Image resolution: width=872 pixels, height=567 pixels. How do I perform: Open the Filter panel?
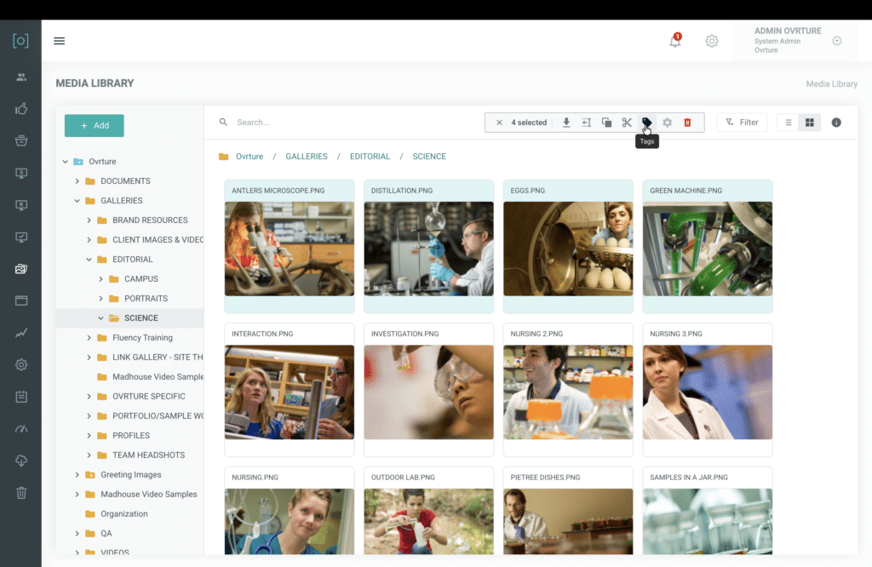point(741,122)
